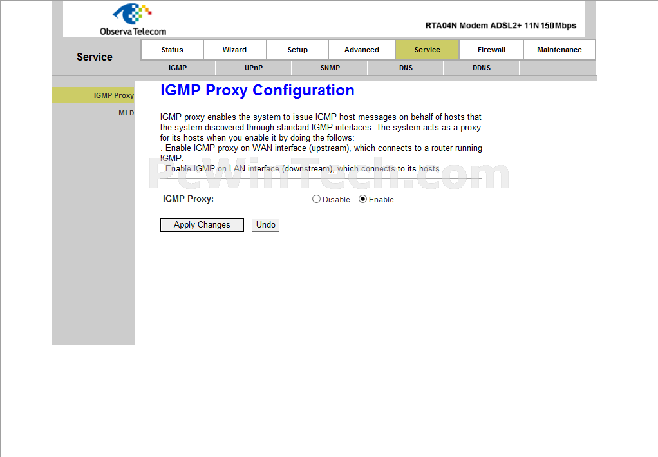Select the Disable radio button
This screenshot has width=658, height=457.
click(317, 199)
